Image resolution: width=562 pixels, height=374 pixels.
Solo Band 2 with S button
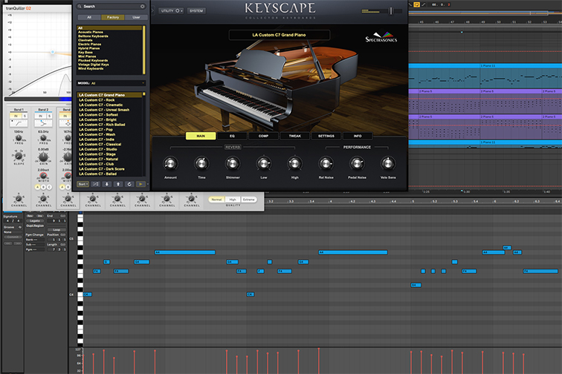click(49, 116)
